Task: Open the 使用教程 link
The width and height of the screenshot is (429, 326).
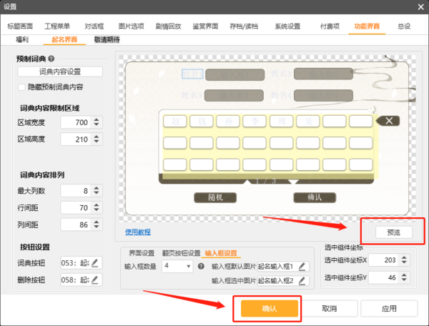Action: tap(138, 232)
